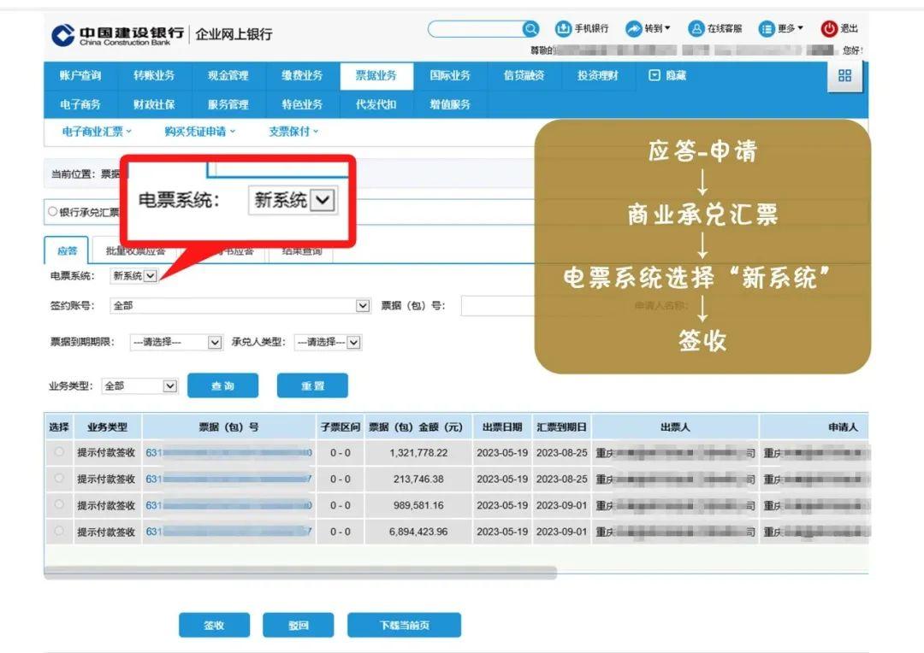Open the 电票系统 新系统 dropdown
The height and width of the screenshot is (653, 924).
tap(133, 275)
